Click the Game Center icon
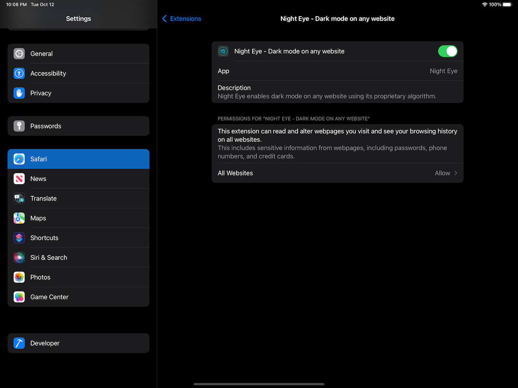Viewport: 518px width, 388px height. 19,297
